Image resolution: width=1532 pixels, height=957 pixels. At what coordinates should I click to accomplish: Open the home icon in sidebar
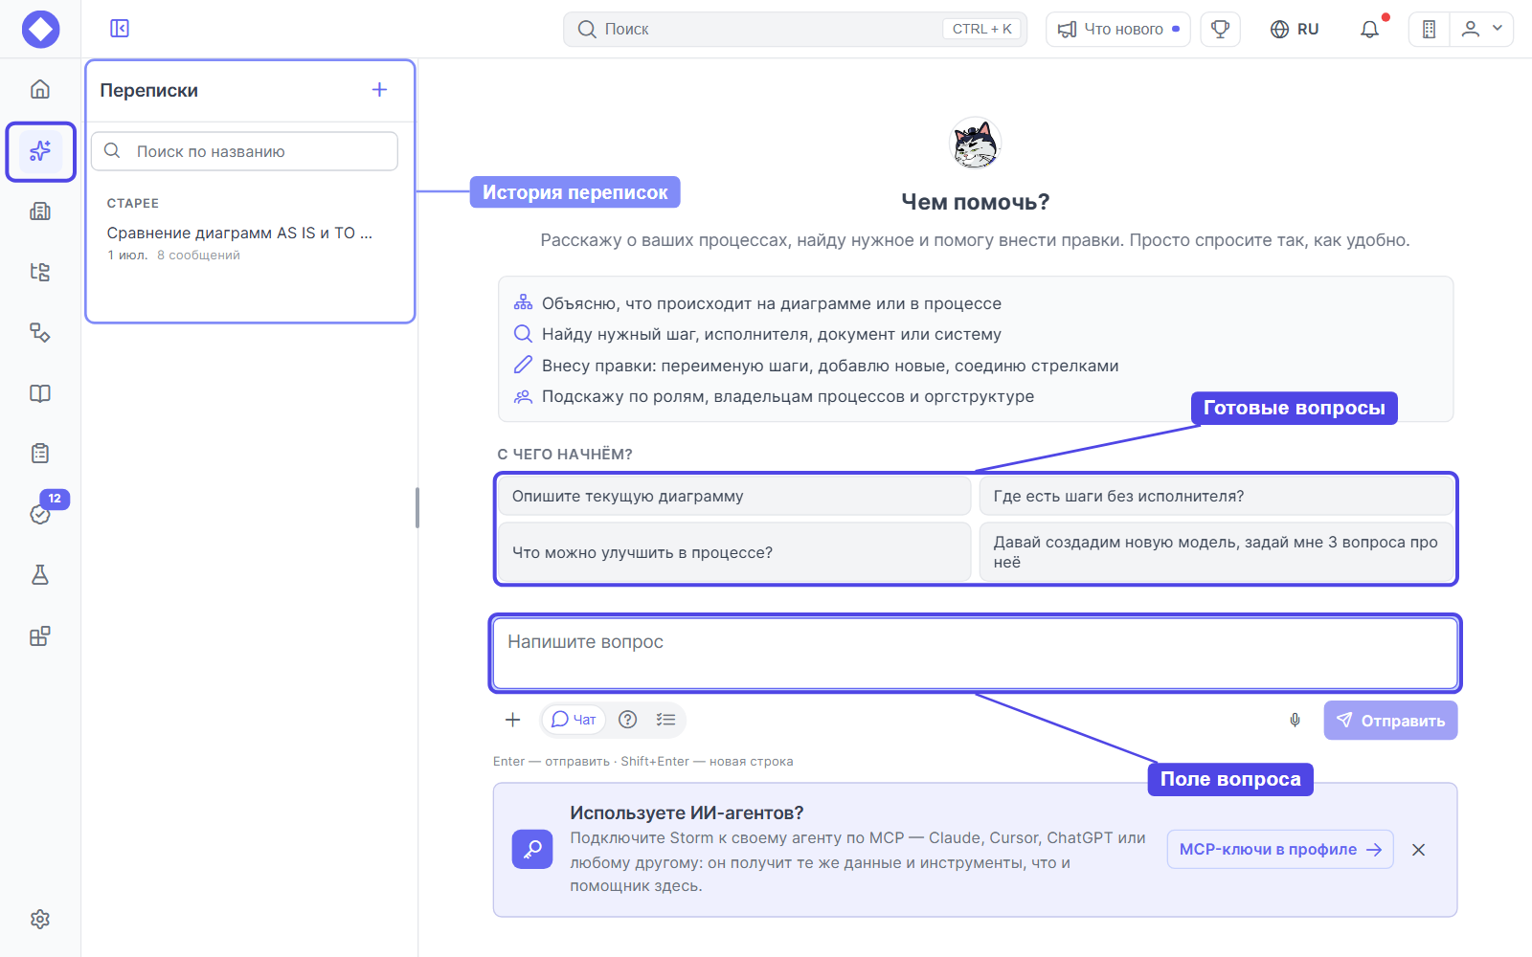40,89
